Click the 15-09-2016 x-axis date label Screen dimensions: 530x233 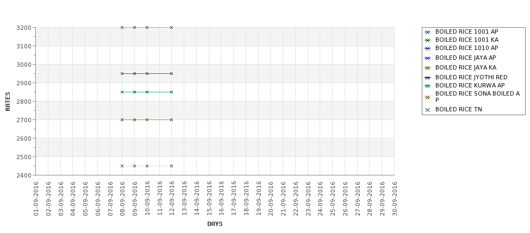click(209, 199)
